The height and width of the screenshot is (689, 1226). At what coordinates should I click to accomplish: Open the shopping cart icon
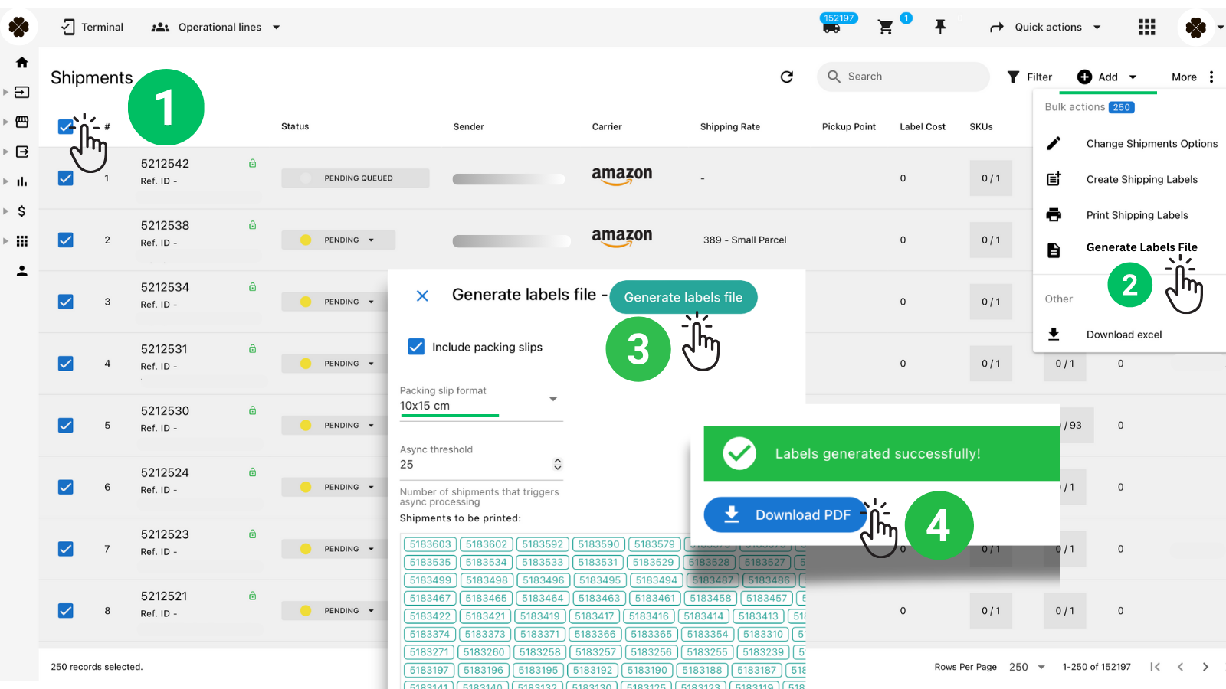pos(886,27)
